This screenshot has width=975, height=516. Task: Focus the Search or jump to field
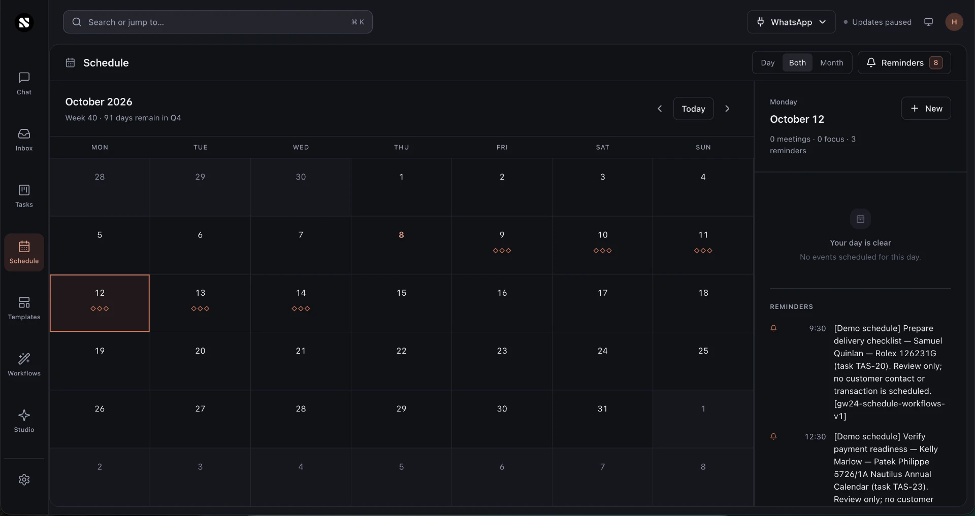[x=218, y=22]
